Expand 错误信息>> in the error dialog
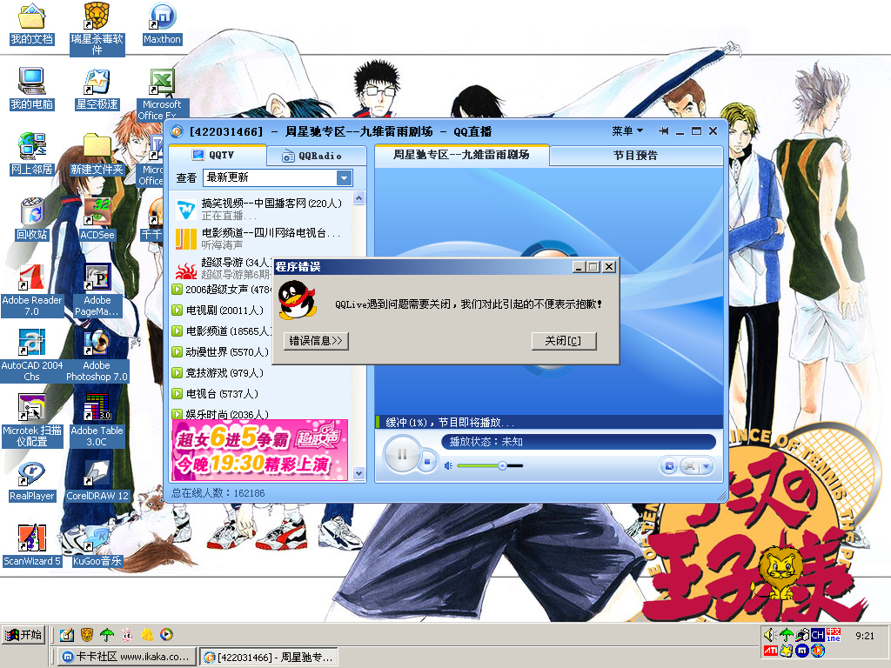 point(316,341)
